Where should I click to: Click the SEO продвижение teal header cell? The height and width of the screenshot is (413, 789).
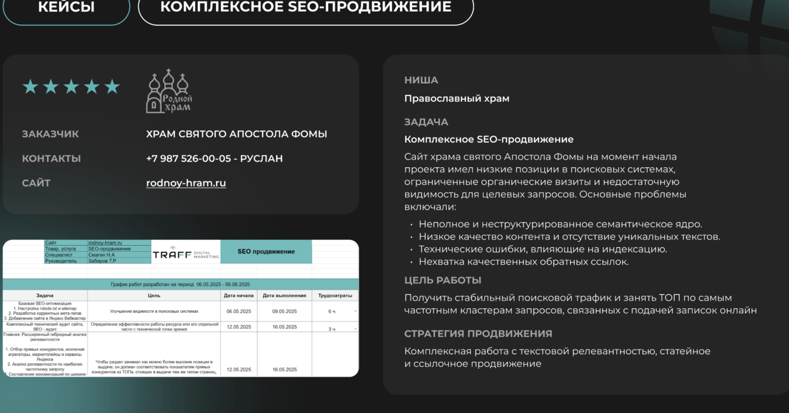tap(266, 252)
